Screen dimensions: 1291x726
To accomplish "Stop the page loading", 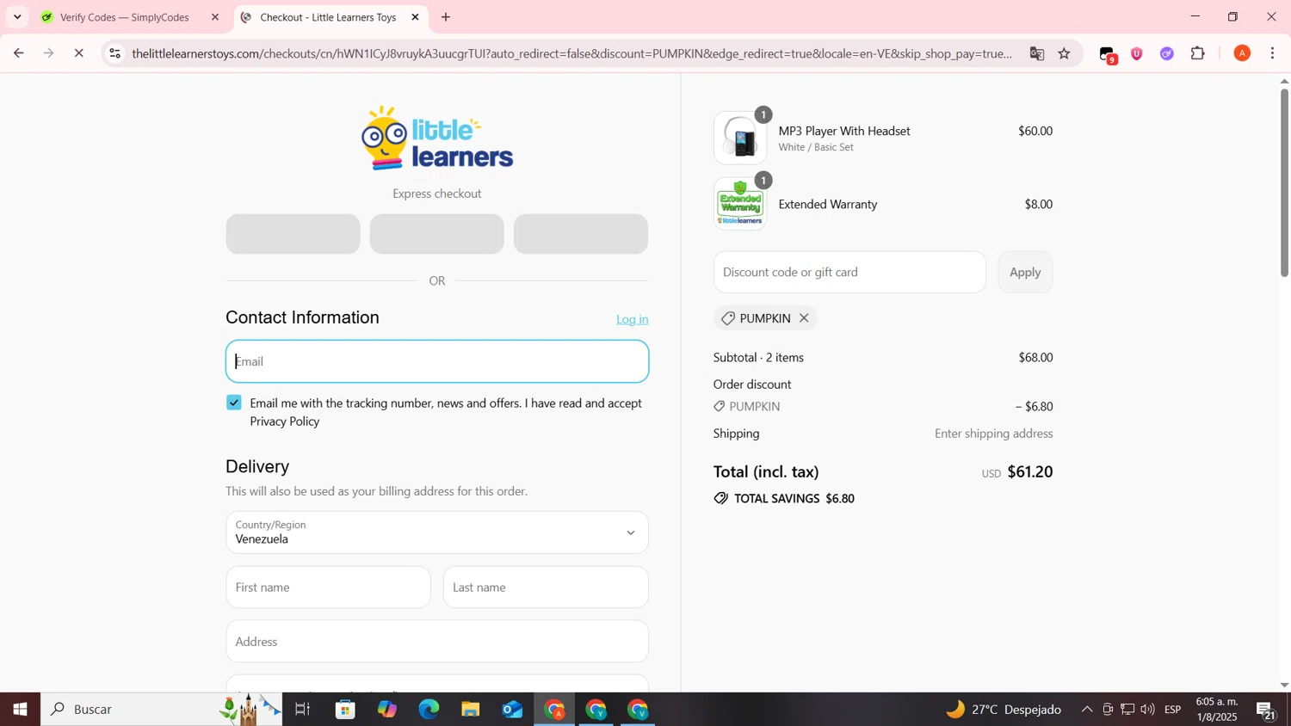I will pos(78,53).
